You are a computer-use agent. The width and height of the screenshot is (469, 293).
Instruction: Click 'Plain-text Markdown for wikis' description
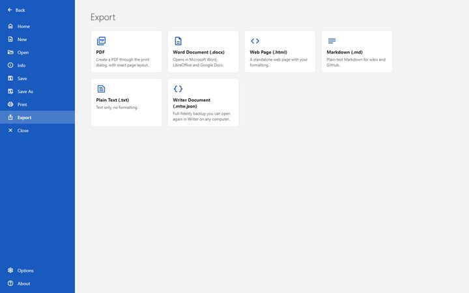356,63
